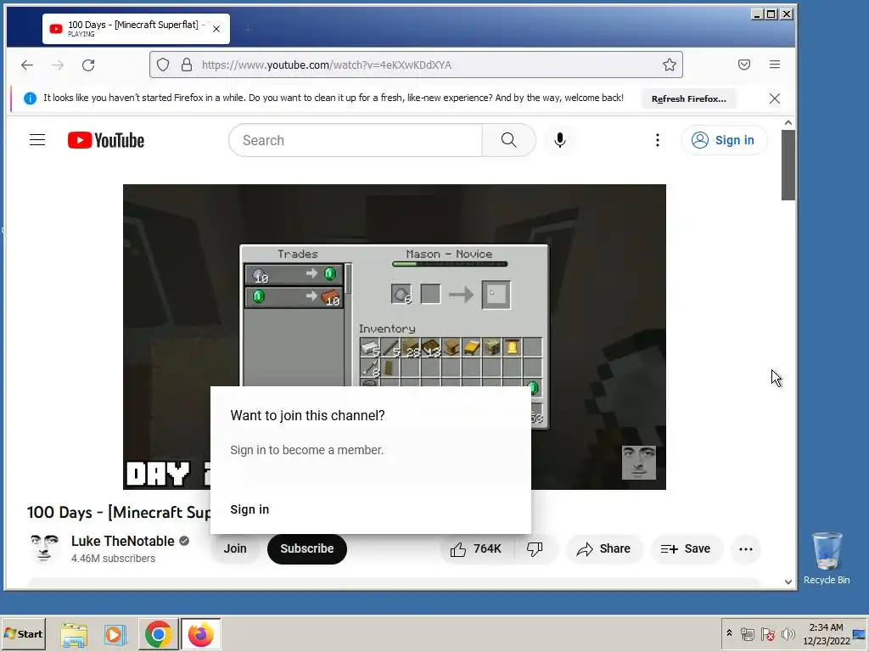This screenshot has height=652, width=869.
Task: Search with your voice microphone
Action: click(x=560, y=140)
